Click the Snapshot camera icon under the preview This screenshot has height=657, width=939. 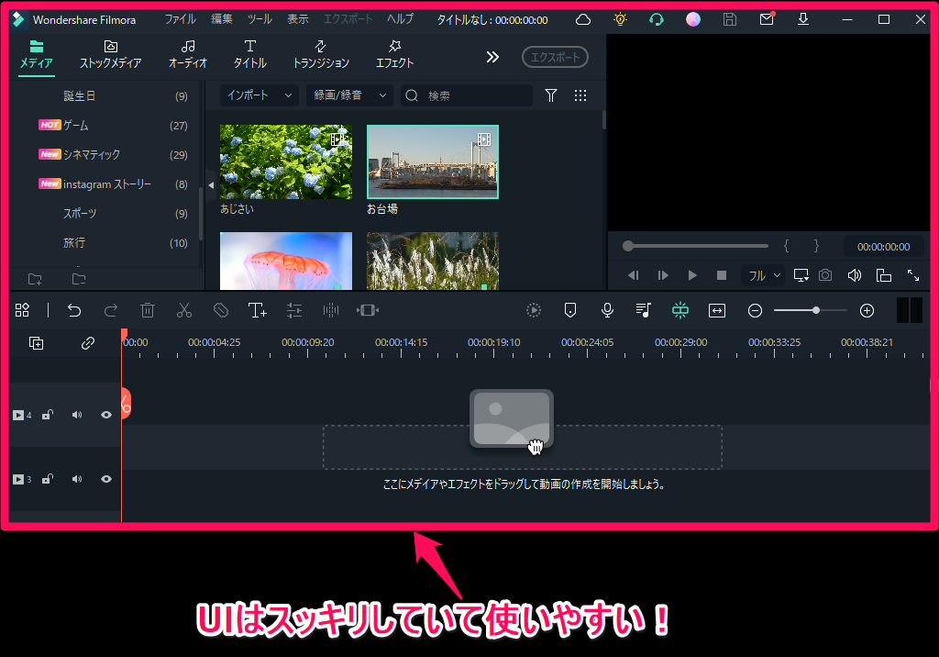pyautogui.click(x=824, y=274)
